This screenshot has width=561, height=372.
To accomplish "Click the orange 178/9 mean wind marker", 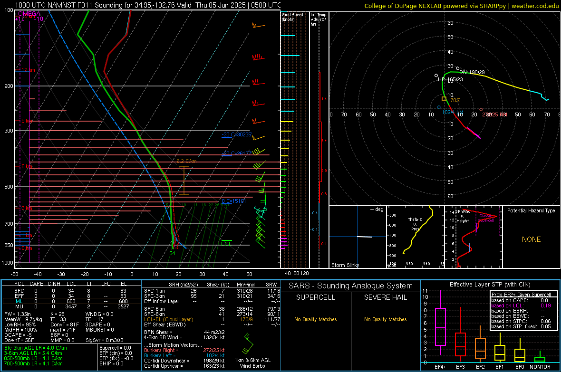I will click(x=444, y=99).
